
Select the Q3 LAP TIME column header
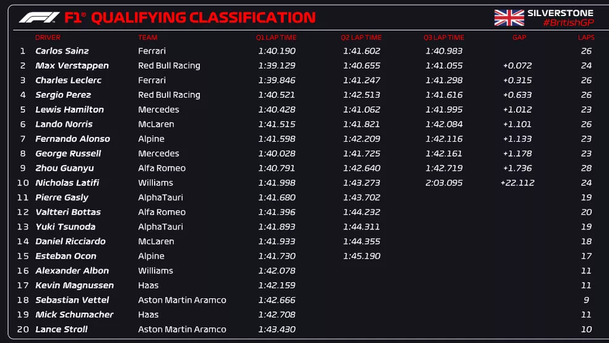pos(444,37)
